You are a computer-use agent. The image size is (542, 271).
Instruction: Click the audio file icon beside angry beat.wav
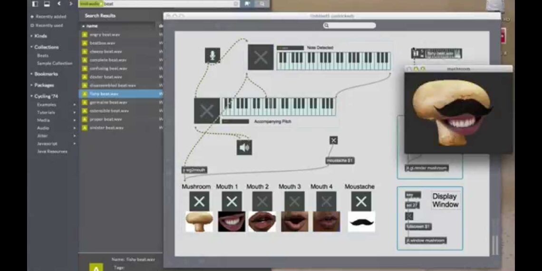(85, 35)
